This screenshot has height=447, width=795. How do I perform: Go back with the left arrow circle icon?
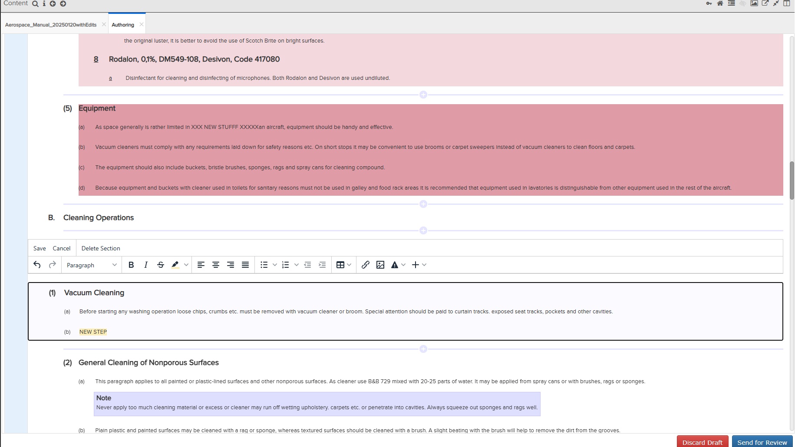tap(53, 3)
